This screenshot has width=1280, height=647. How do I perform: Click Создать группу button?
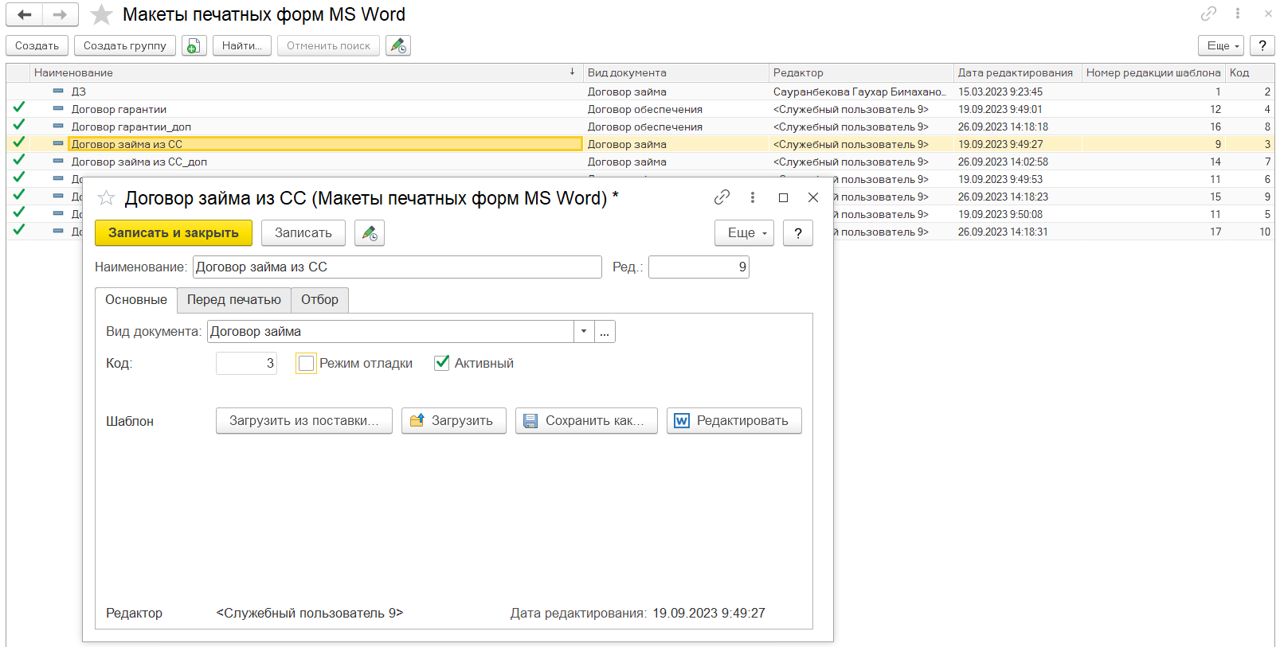pos(125,46)
